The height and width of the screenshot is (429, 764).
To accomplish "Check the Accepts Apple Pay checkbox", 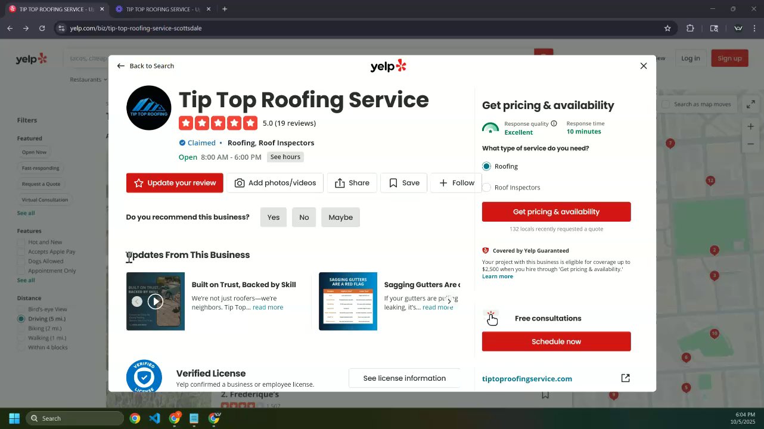I will click(x=21, y=252).
